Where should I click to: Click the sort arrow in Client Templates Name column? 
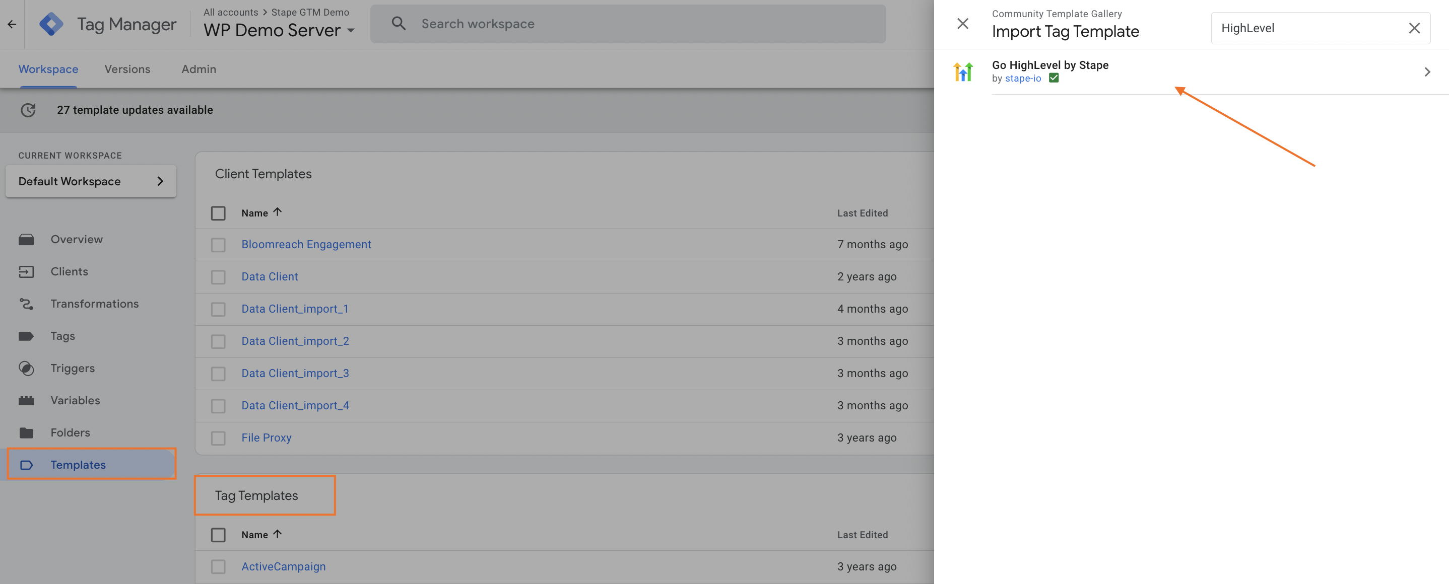277,212
